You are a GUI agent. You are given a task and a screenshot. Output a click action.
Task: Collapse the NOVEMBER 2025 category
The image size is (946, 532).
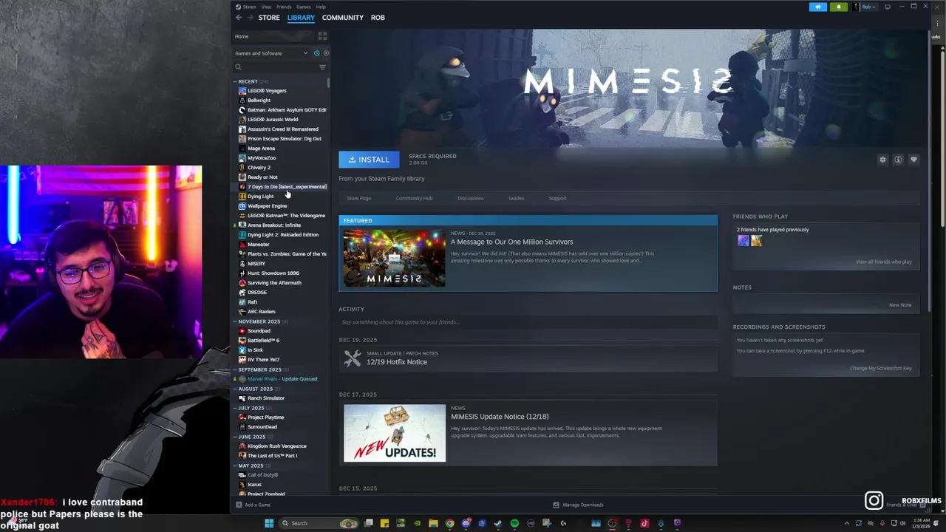[235, 321]
